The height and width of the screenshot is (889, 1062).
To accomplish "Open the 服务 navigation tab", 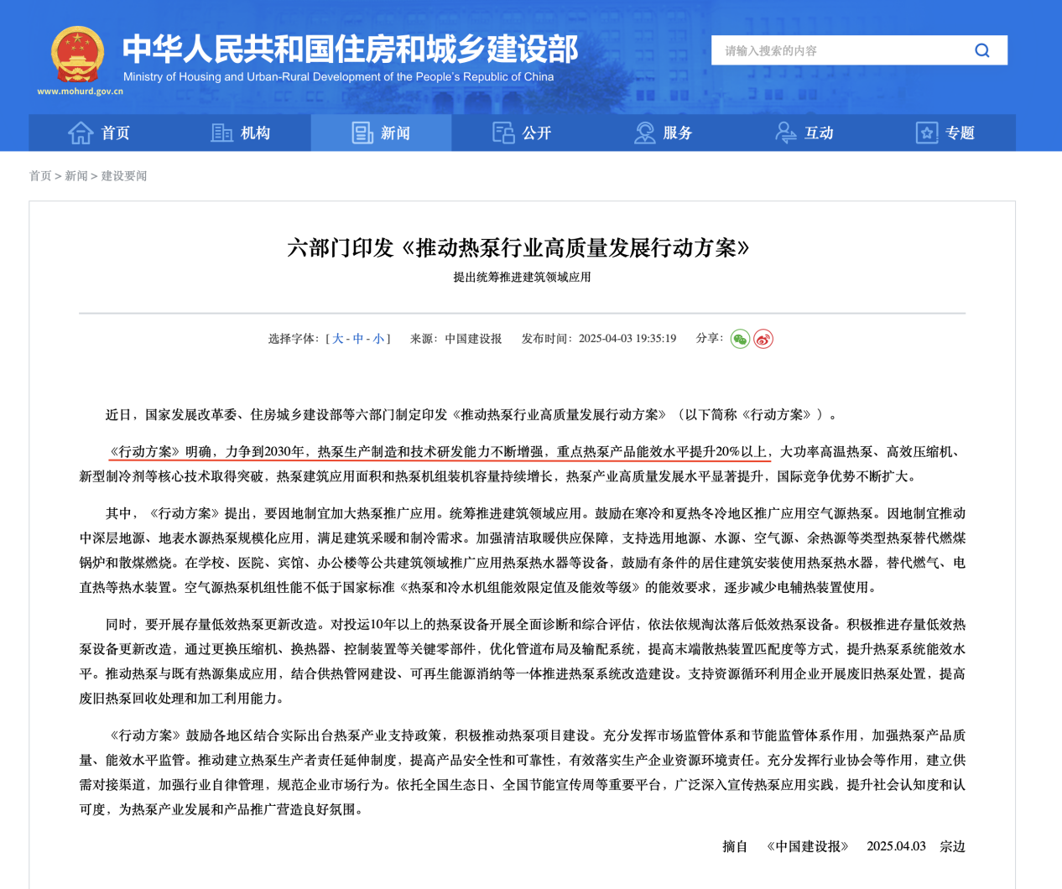I will point(663,133).
